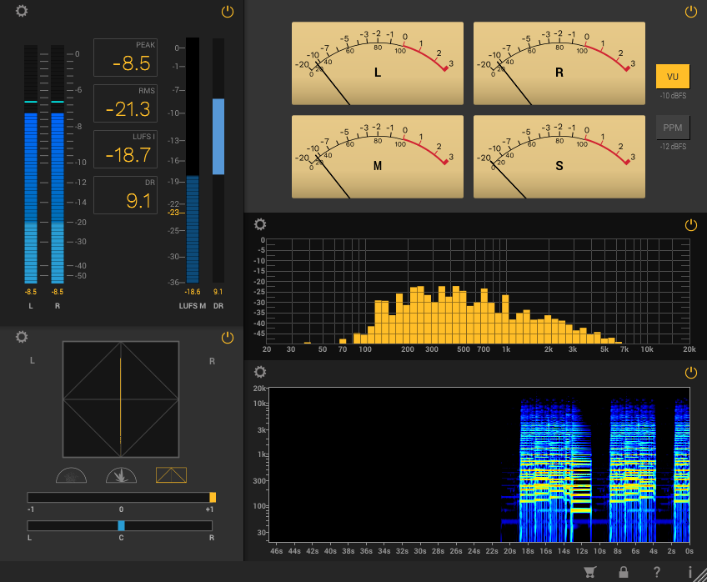Open the vectorscope panel settings gear

(x=22, y=337)
